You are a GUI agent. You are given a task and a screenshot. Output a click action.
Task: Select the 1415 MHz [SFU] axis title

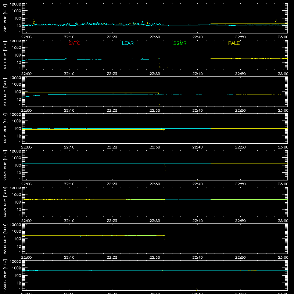click(x=5, y=128)
